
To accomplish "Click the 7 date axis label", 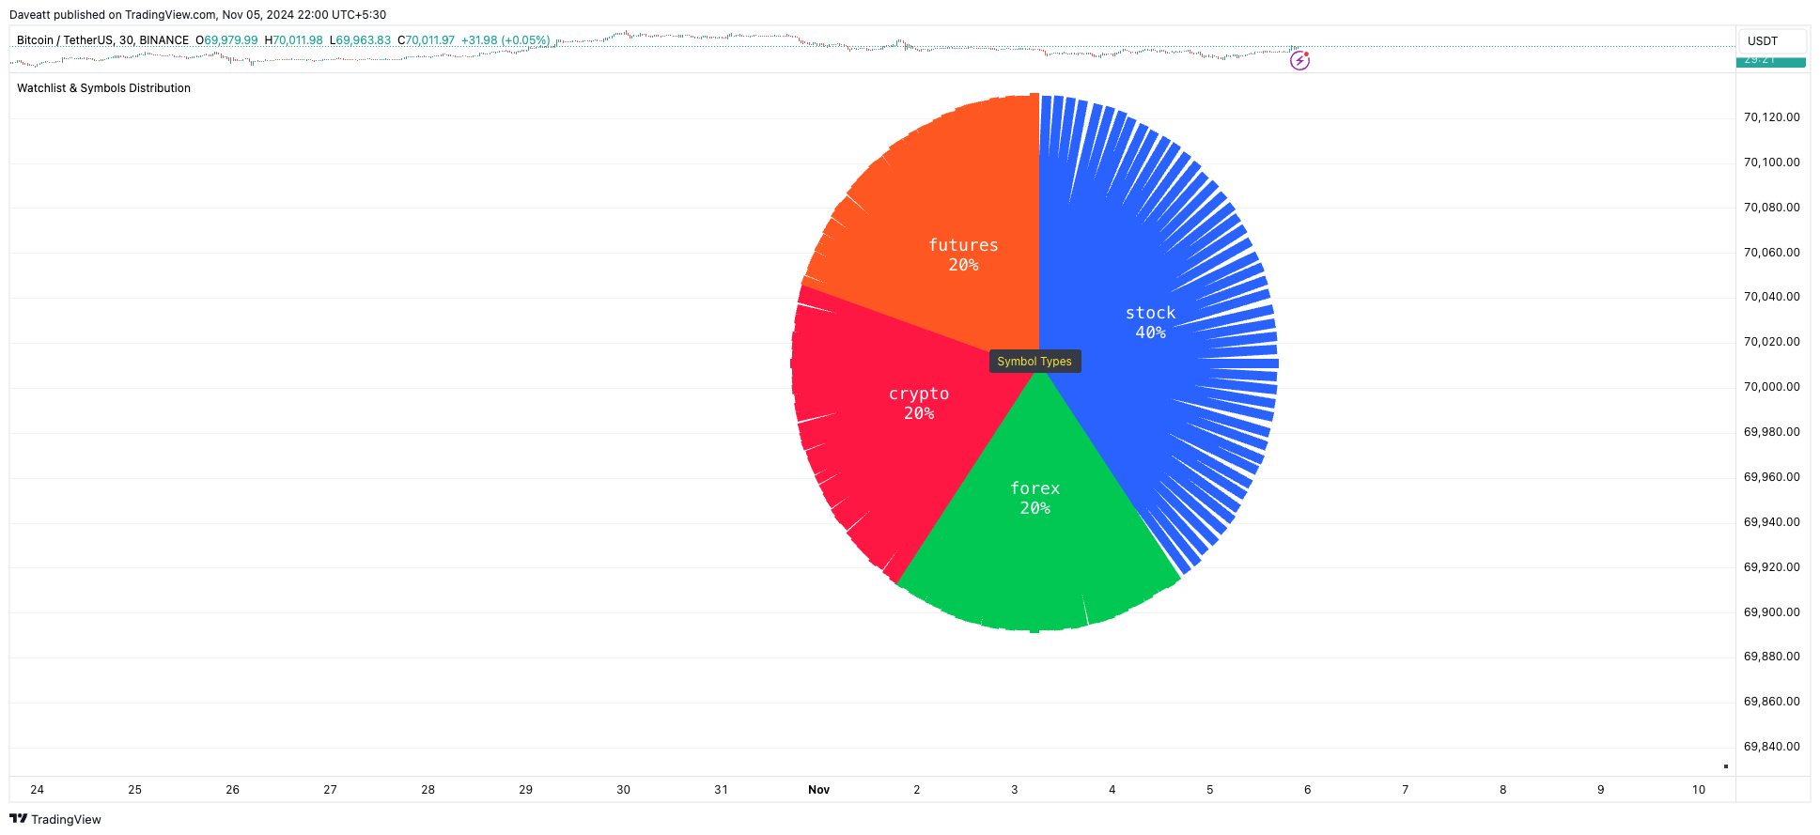I will [1406, 790].
